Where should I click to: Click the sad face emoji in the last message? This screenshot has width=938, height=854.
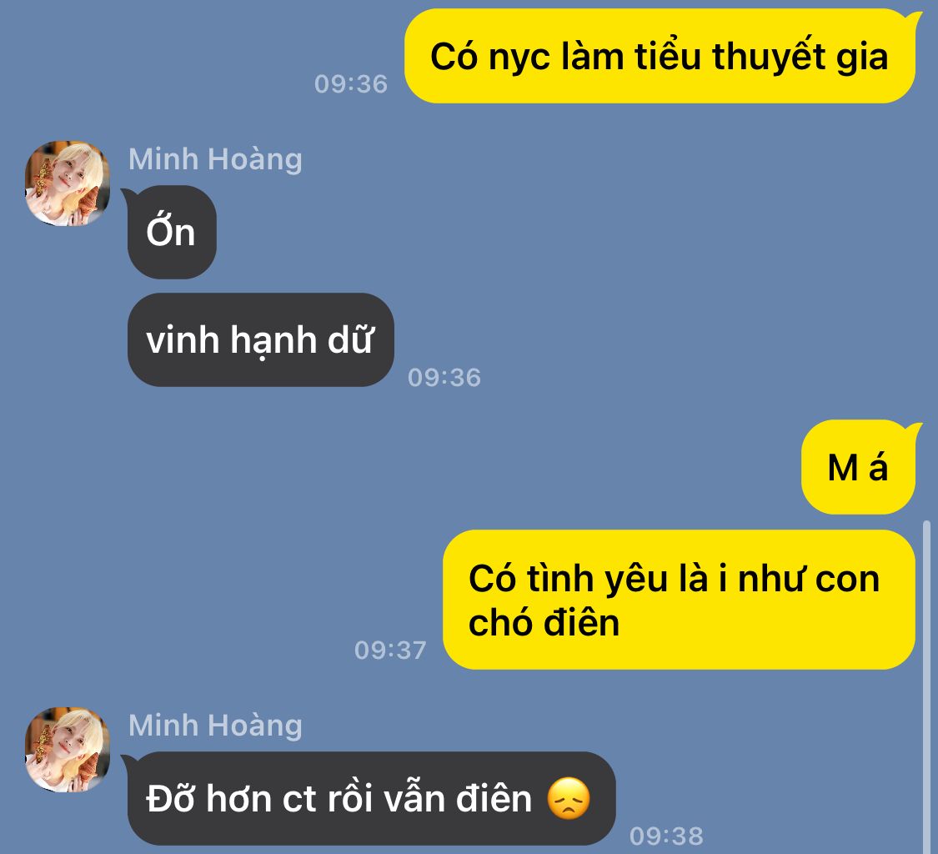[x=569, y=798]
